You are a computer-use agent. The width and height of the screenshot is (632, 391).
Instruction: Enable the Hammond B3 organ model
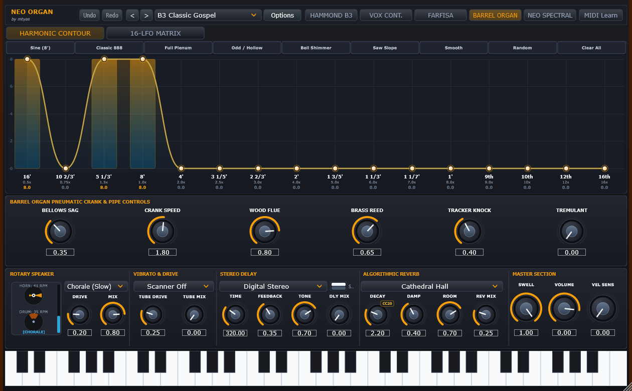pos(331,15)
